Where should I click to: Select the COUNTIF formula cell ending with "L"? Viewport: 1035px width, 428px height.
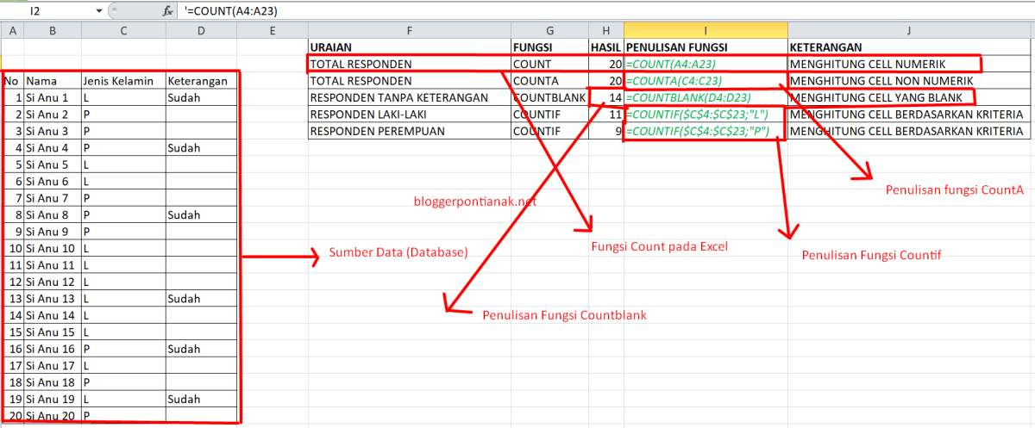(705, 114)
